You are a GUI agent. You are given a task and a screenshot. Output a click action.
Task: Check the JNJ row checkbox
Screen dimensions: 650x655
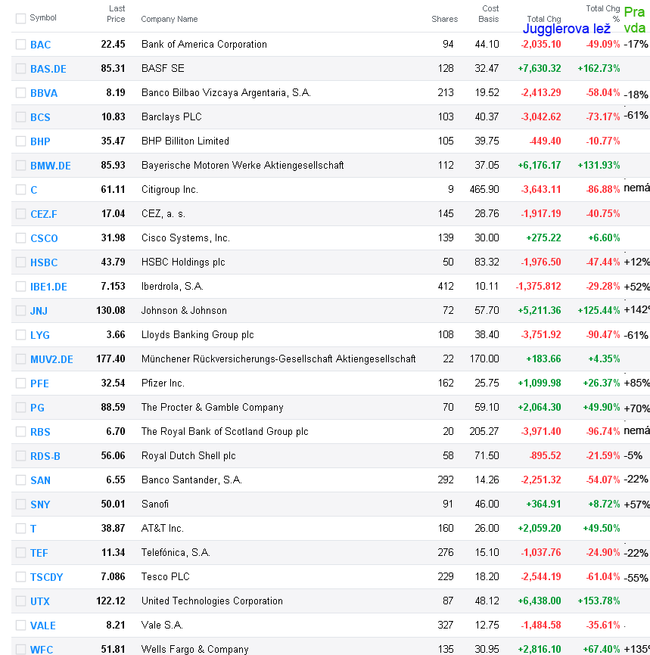(x=20, y=311)
